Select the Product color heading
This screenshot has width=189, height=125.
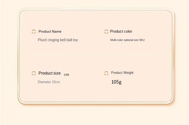pyautogui.click(x=121, y=31)
